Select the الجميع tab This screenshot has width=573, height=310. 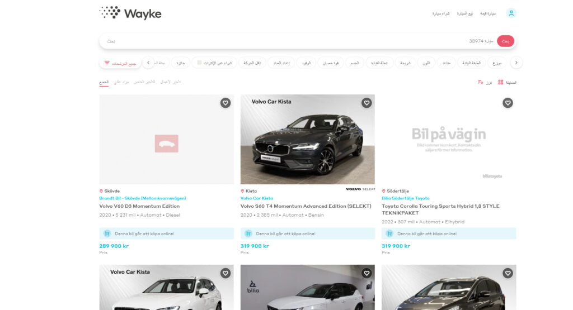click(104, 82)
